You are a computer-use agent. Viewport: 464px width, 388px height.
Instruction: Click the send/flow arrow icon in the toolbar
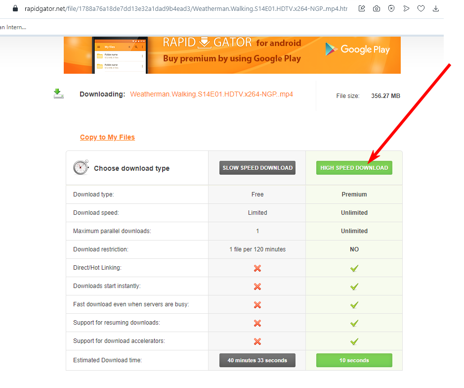[406, 8]
